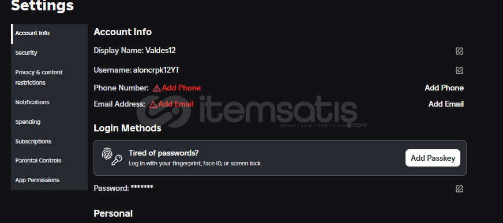Screen dimensions: 503x223
Task: View App Permissions settings
Action: 49,180
